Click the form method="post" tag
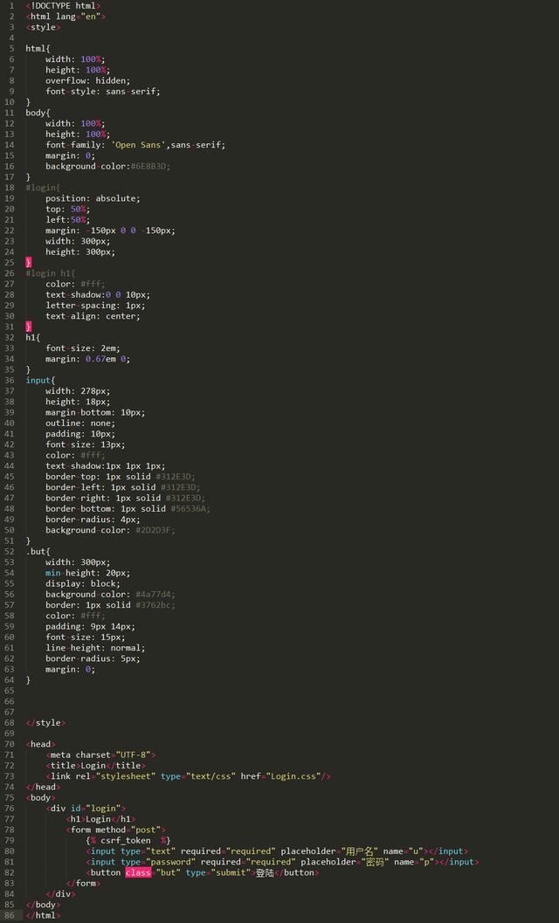The width and height of the screenshot is (559, 923). pos(116,830)
